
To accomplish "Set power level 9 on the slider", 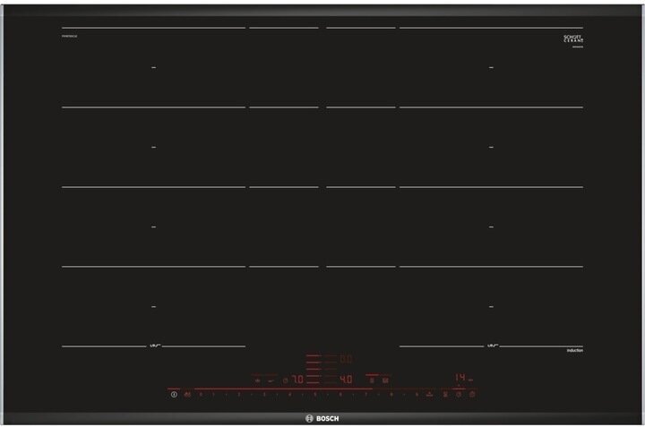I will (x=417, y=394).
